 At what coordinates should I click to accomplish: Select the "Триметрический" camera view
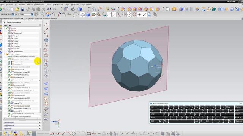(18, 51)
